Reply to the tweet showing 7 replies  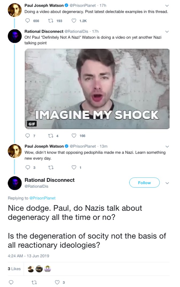tap(28, 136)
